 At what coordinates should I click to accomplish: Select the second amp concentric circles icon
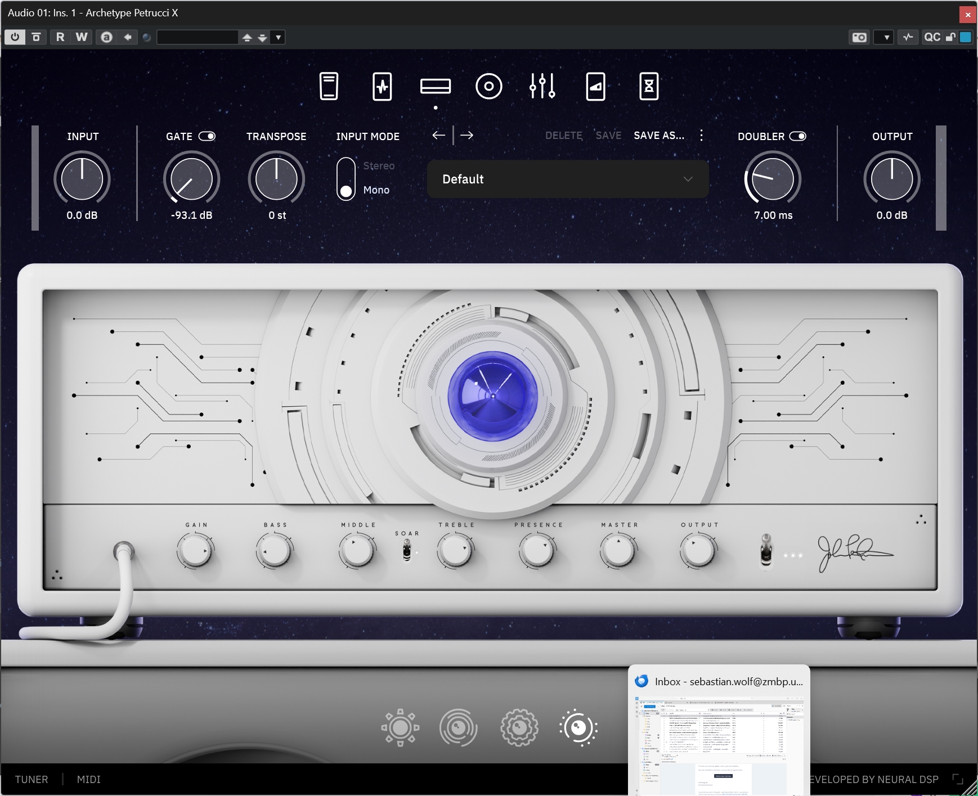pos(459,727)
